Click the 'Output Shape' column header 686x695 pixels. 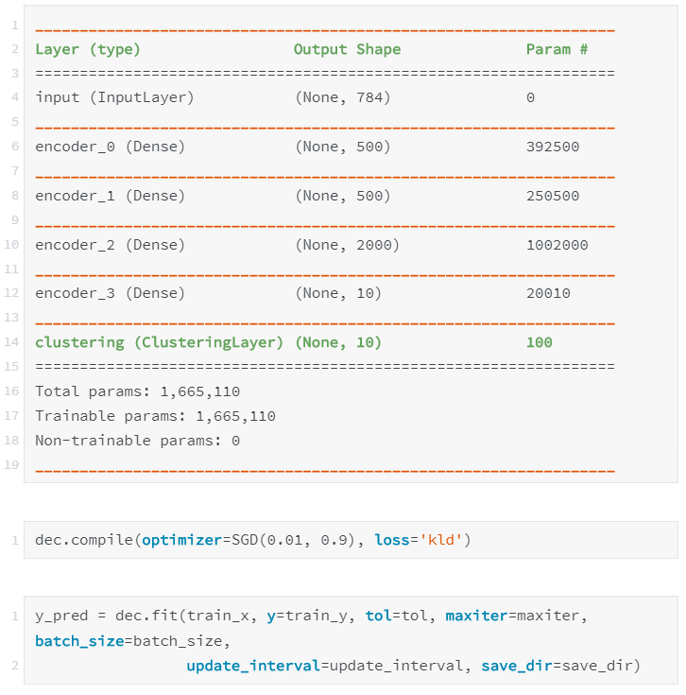pos(347,49)
